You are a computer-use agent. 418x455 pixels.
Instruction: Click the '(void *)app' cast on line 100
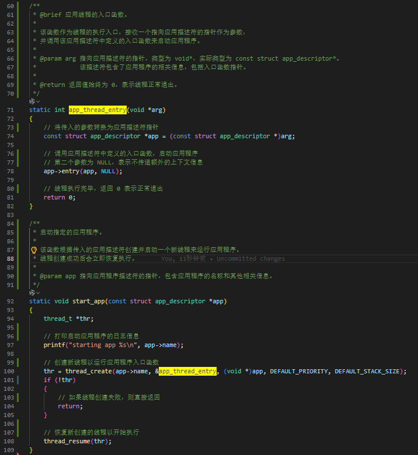(243, 371)
